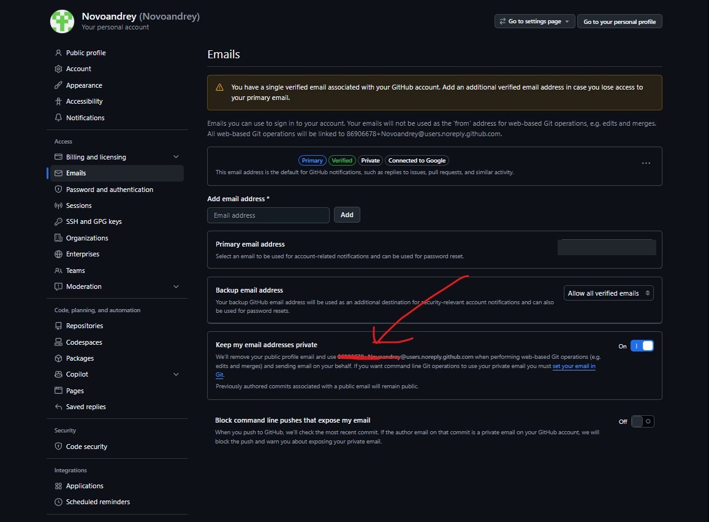
Task: Click the Public profile person icon
Action: (x=58, y=53)
